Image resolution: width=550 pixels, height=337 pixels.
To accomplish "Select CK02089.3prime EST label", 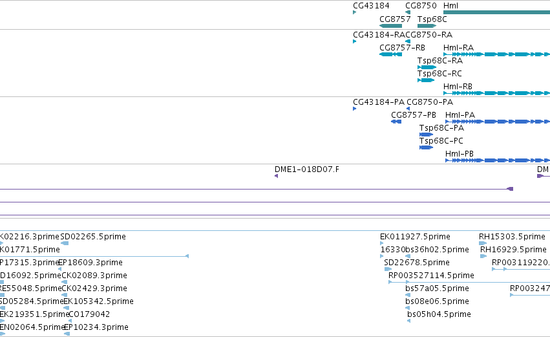I will click(x=94, y=276).
